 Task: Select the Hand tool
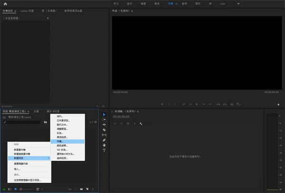(x=104, y=145)
